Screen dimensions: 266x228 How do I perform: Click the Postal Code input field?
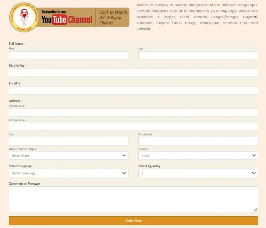point(198,141)
